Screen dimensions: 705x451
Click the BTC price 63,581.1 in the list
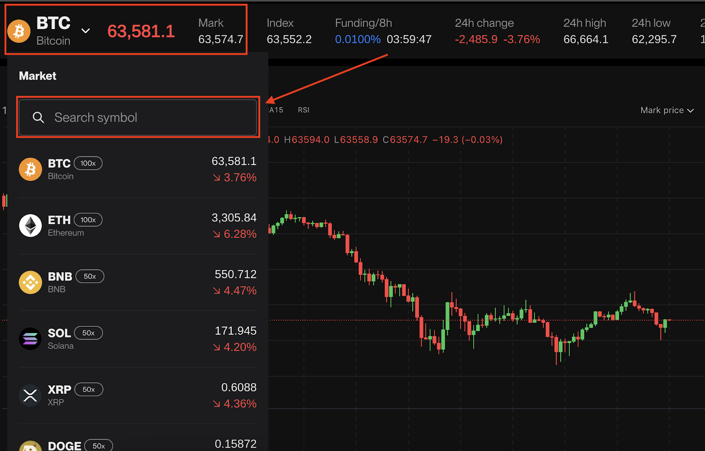click(234, 161)
